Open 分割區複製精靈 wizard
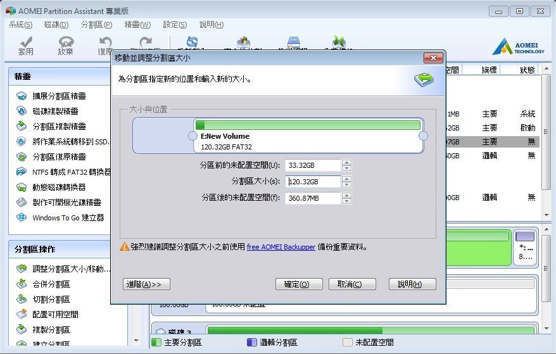 (60, 127)
